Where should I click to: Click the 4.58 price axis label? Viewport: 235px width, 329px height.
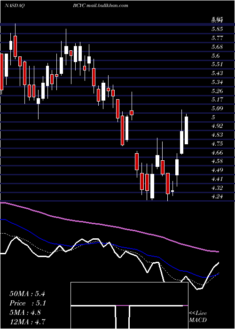point(217,161)
